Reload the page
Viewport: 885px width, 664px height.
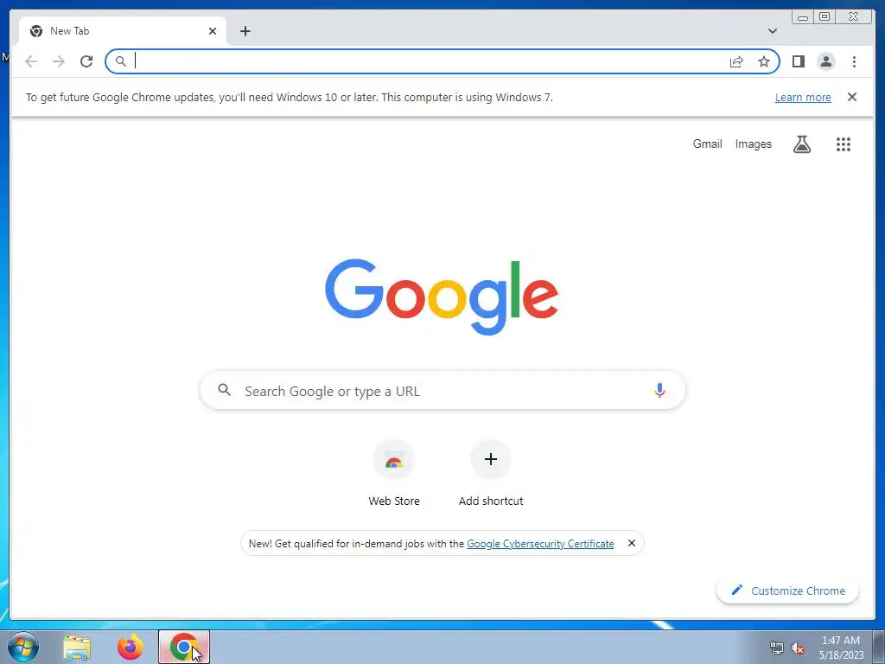86,61
